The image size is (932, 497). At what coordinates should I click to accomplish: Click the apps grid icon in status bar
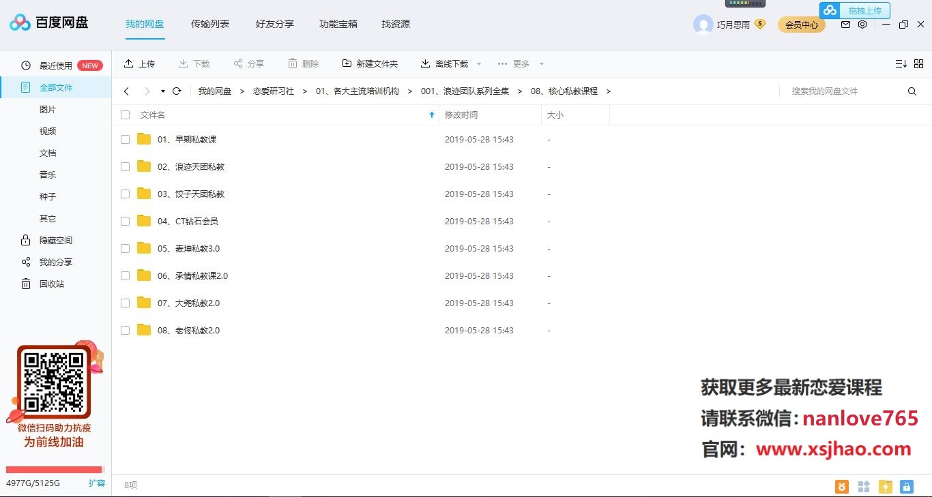tap(864, 487)
